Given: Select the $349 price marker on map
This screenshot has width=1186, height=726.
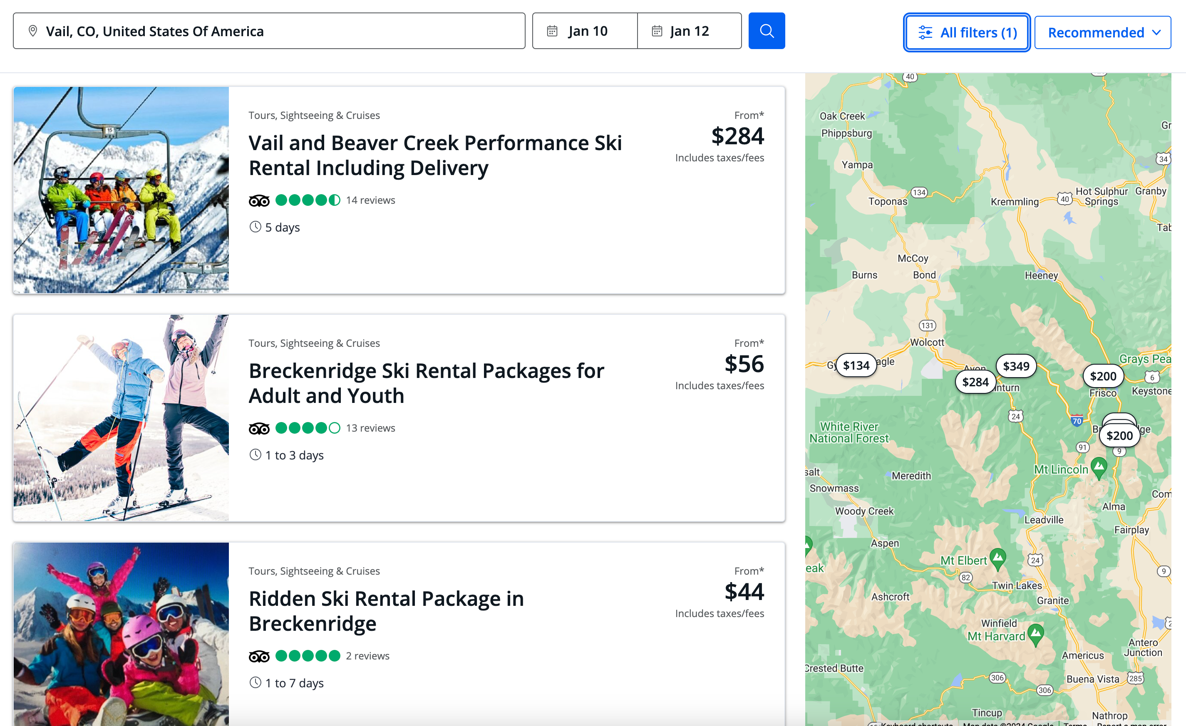Looking at the screenshot, I should (x=1016, y=366).
